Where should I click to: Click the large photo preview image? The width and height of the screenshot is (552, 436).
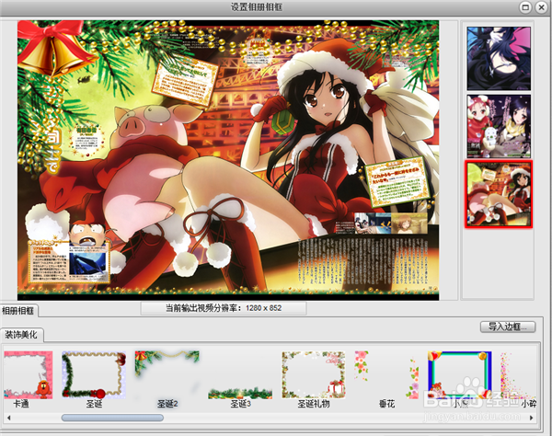click(x=228, y=160)
